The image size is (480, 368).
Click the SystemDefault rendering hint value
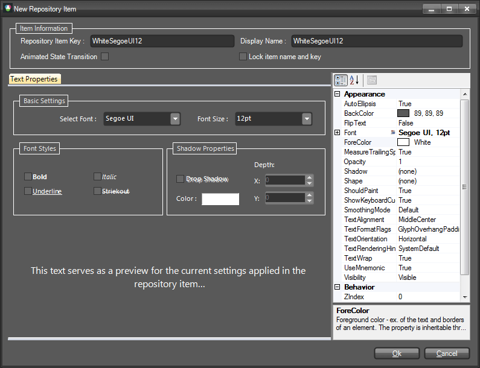point(418,249)
